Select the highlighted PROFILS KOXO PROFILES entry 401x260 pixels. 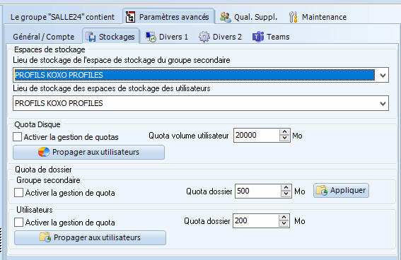point(194,75)
